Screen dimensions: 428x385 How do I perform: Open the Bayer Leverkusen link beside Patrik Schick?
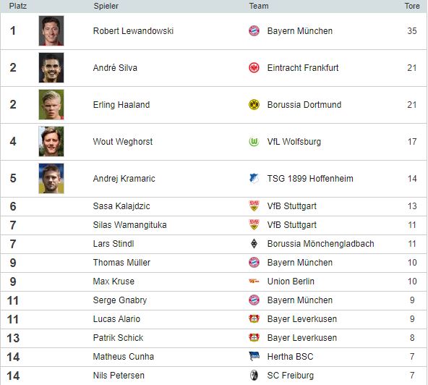coord(302,338)
